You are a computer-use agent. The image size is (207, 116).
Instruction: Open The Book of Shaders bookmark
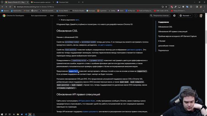pos(77,11)
